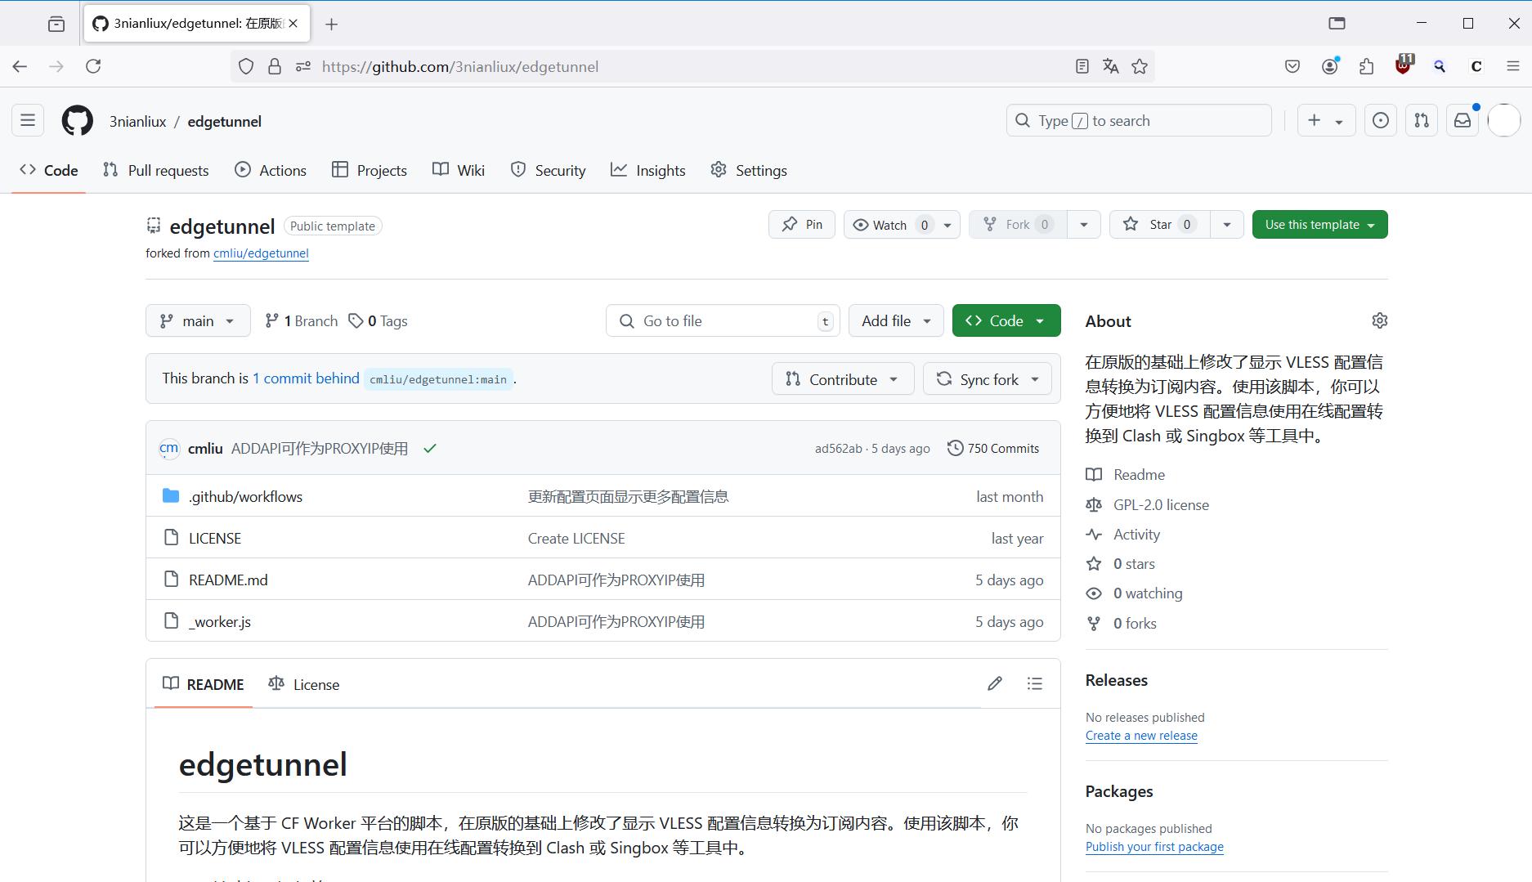Toggle reader view in address bar

click(x=1082, y=66)
